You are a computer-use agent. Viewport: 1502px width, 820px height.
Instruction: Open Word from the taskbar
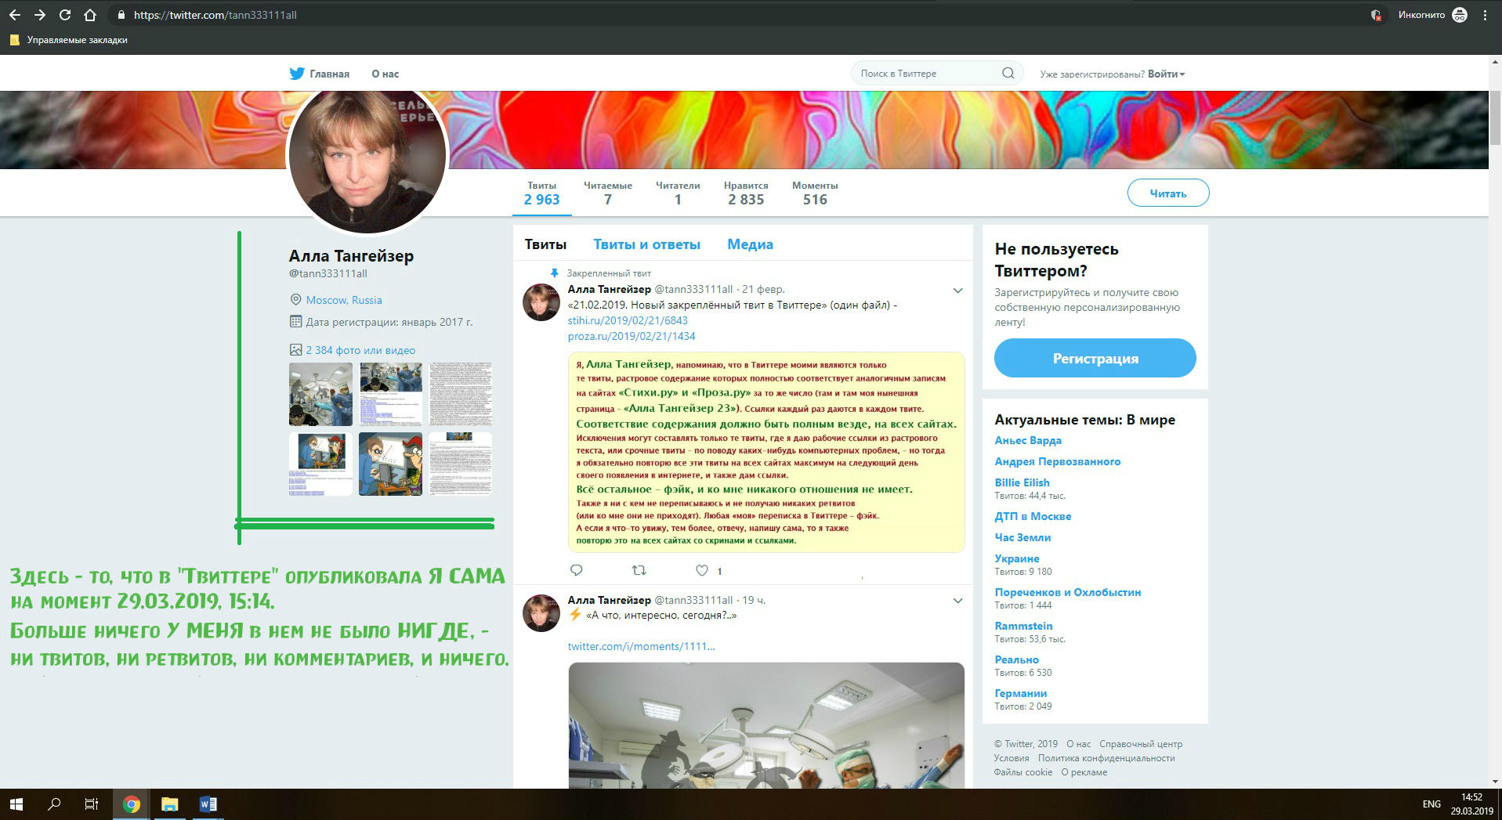click(x=208, y=804)
